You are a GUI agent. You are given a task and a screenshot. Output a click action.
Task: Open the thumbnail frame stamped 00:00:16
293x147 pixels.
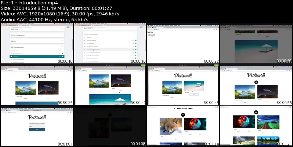(110, 43)
